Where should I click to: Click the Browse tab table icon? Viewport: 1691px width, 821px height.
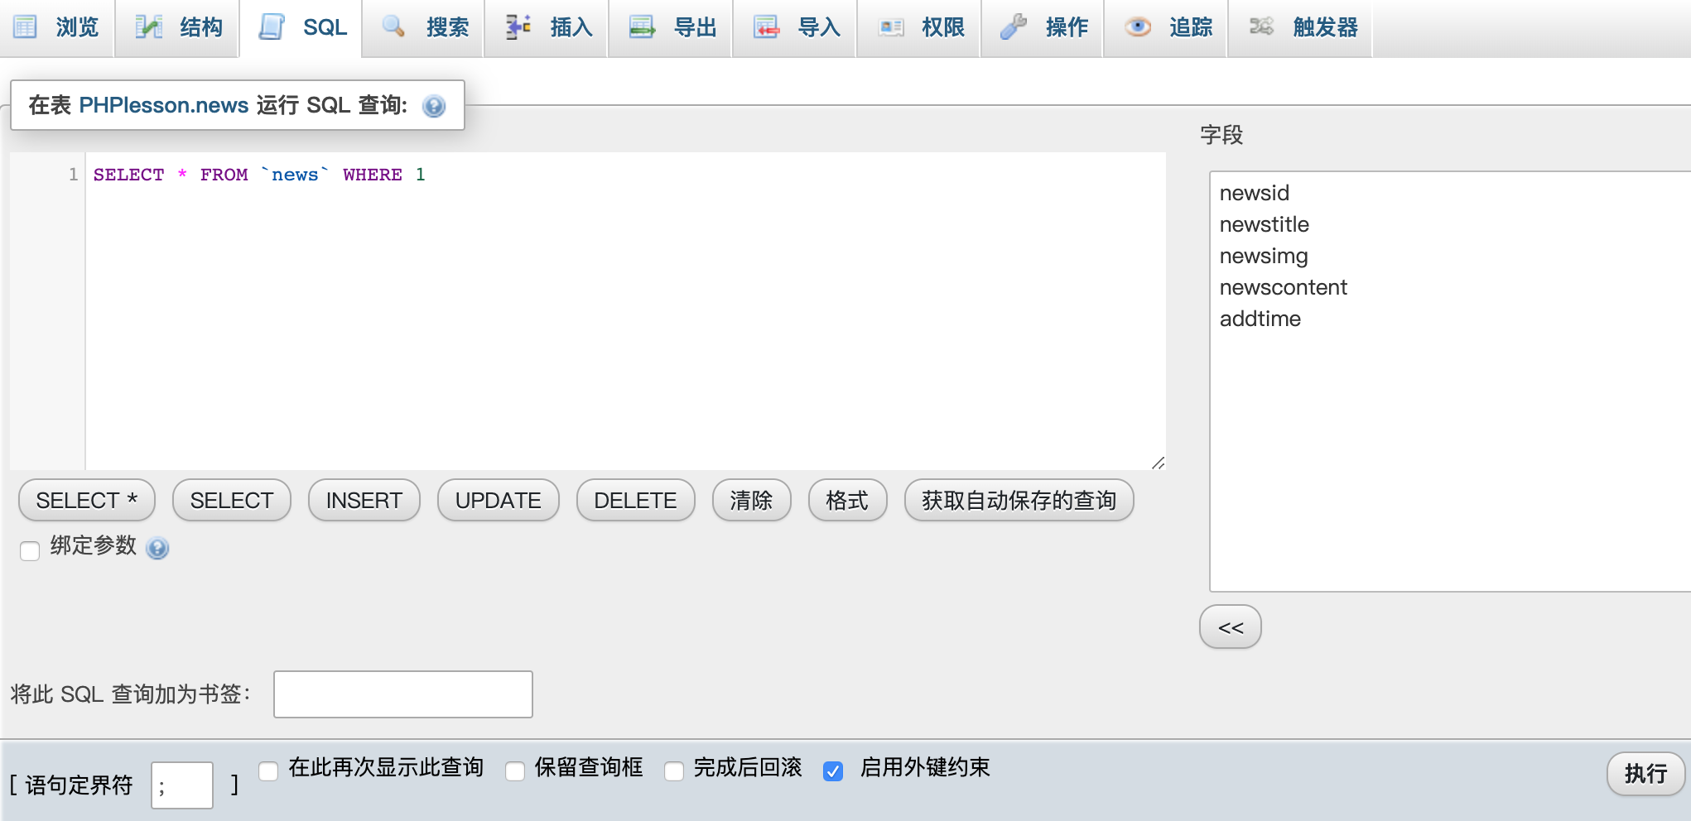[x=26, y=27]
